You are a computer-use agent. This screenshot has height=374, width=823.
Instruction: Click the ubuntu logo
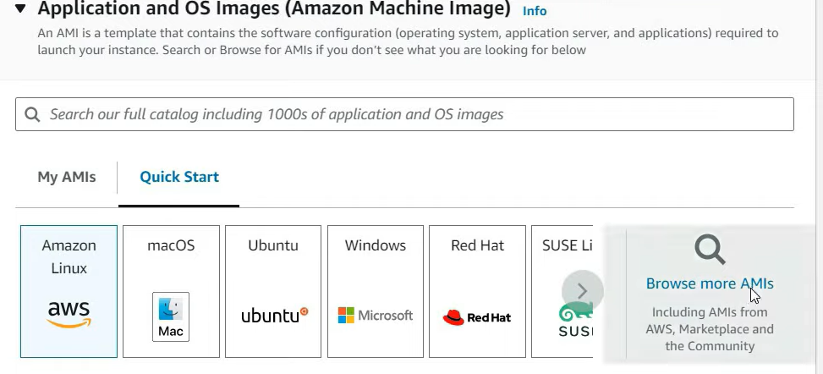pos(275,315)
